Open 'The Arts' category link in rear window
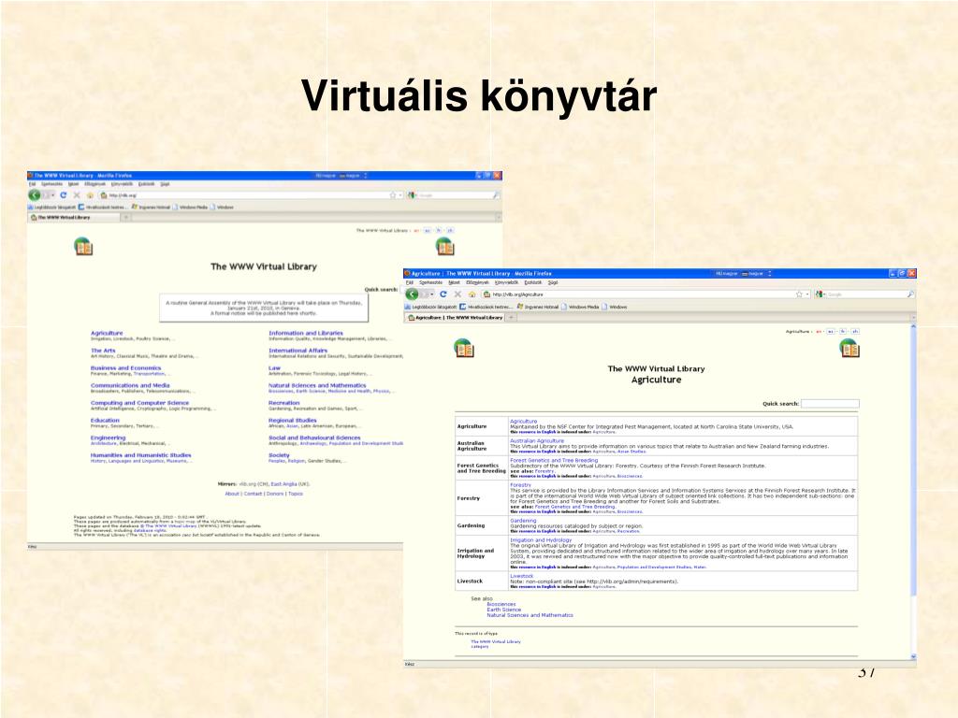958x718 pixels. pyautogui.click(x=103, y=351)
